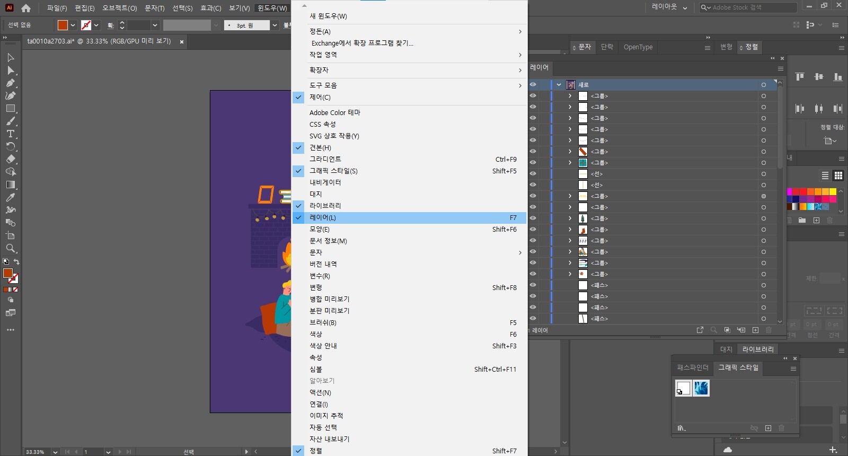The image size is (848, 456).
Task: Toggle visibility of first <선> item
Action: click(x=533, y=174)
